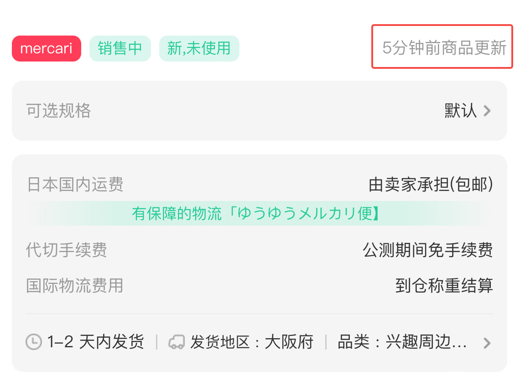Image resolution: width=520 pixels, height=381 pixels.
Task: Click 到仓称重结算 shipping cost text
Action: point(444,286)
